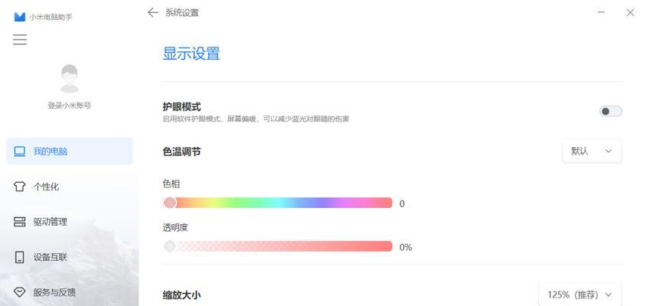
Task: Click the Xiaomi PC assistant logo
Action: point(20,17)
